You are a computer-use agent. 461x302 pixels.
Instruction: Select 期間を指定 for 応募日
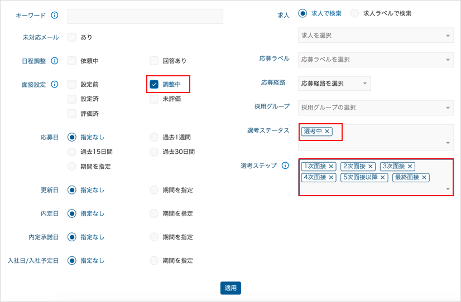point(72,167)
